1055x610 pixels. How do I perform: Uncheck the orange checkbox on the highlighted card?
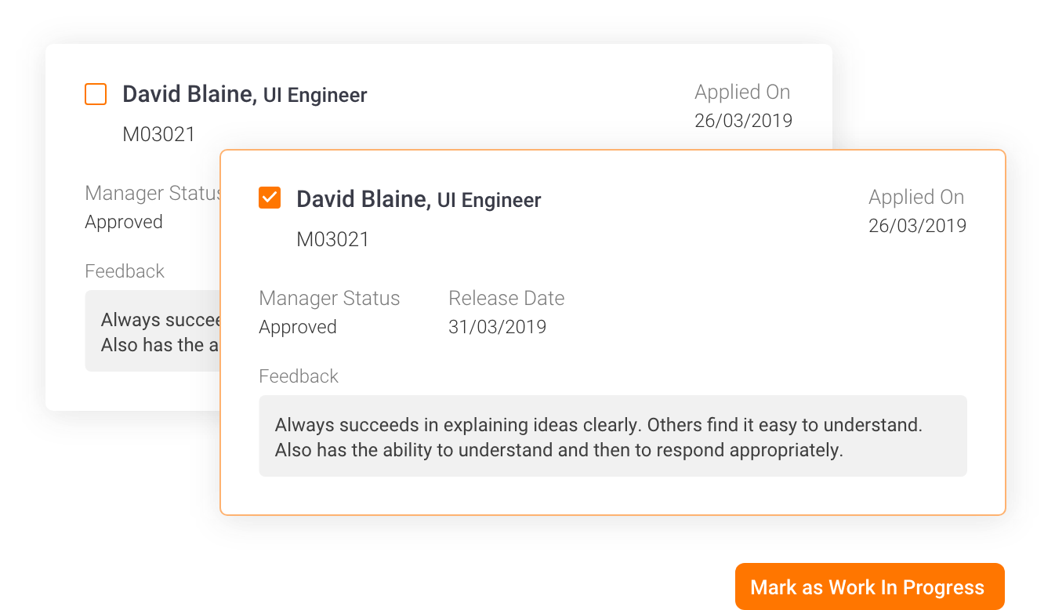tap(270, 198)
